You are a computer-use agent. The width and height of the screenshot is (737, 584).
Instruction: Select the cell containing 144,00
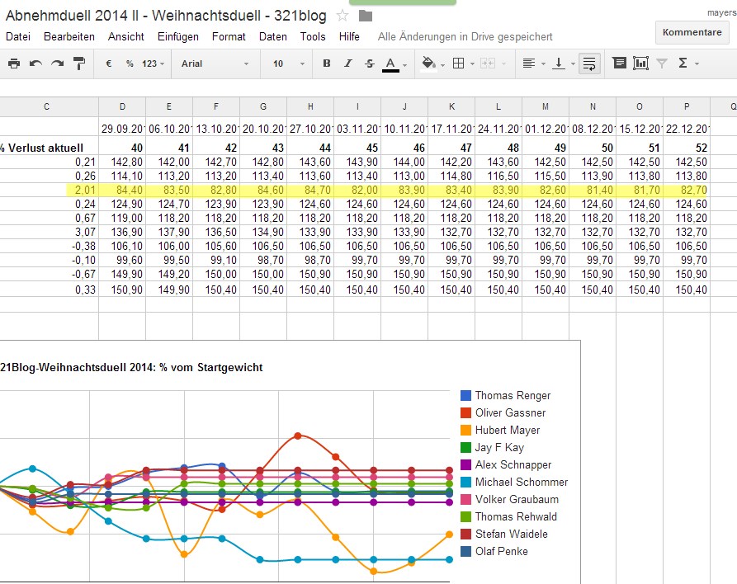[404, 162]
